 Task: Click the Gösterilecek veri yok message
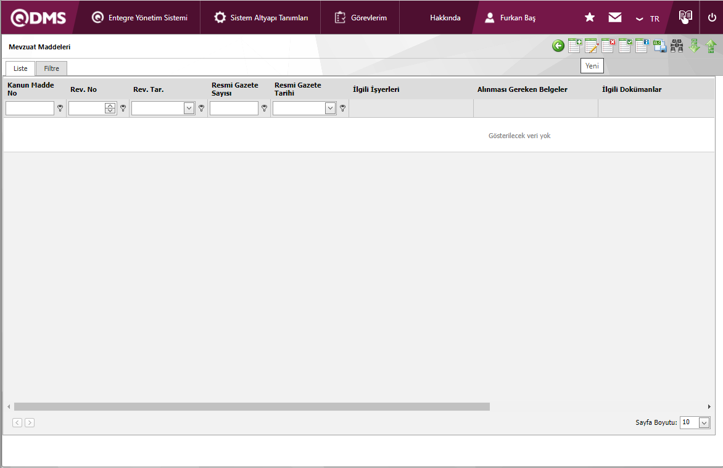click(x=519, y=136)
